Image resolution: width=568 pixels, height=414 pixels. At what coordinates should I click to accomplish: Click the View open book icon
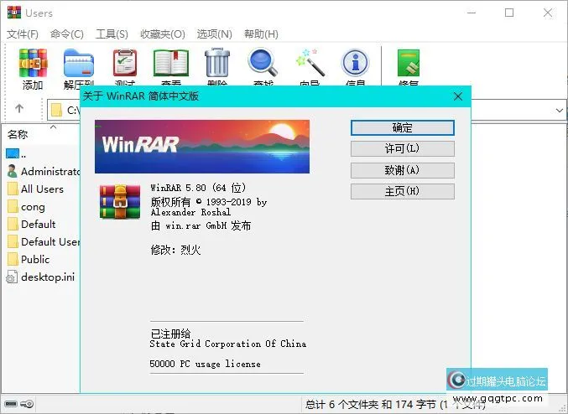tap(171, 64)
